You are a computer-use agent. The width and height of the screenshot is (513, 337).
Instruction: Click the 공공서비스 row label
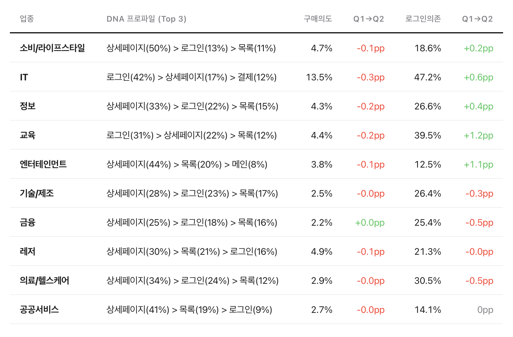(39, 310)
